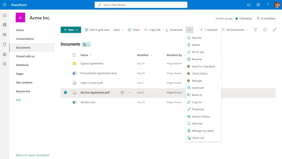
Task: Open Service Agreement row ellipsis actions
Action: [x=129, y=92]
